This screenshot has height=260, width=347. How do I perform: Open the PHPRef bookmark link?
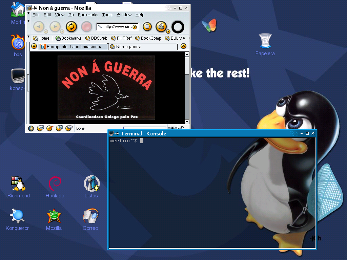121,38
